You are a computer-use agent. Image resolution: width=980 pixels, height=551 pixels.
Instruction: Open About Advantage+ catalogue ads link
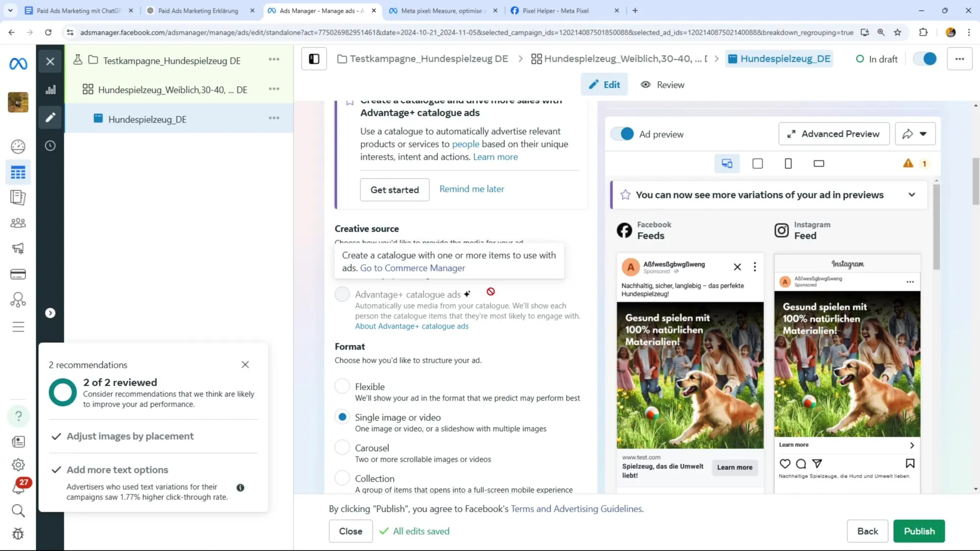click(411, 327)
